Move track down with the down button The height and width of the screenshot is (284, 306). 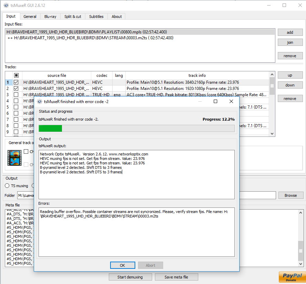pos(290,85)
